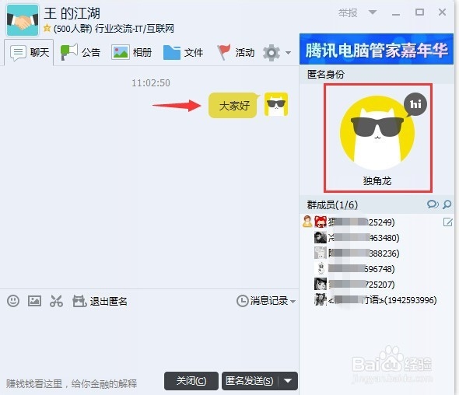Select the scissors screenshot tool
The image size is (459, 395).
[56, 301]
